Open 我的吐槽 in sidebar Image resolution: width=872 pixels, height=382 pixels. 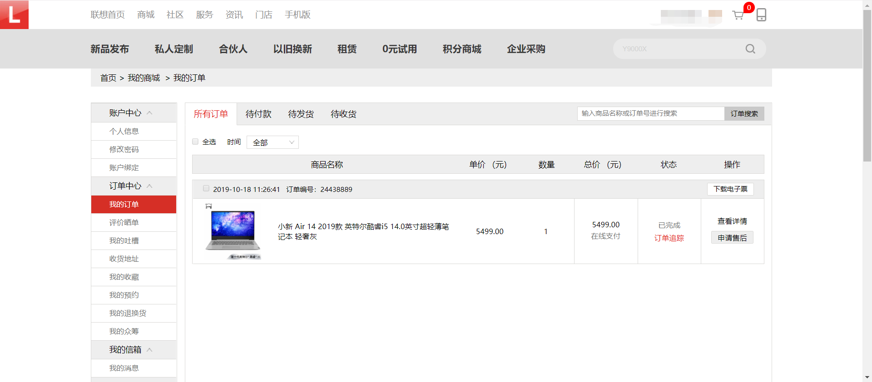pos(124,241)
